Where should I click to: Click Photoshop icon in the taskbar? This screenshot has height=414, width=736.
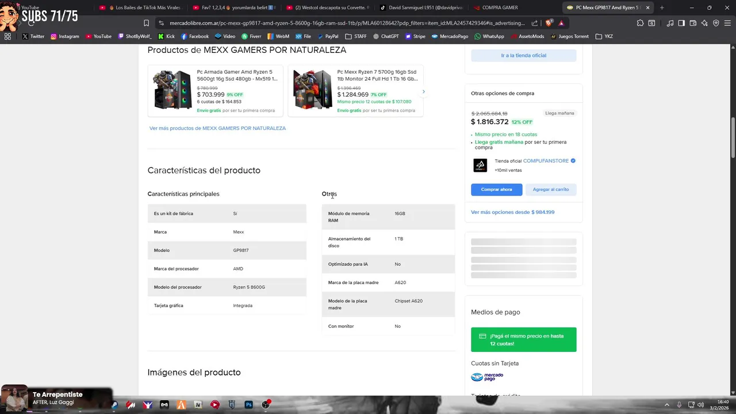[248, 405]
